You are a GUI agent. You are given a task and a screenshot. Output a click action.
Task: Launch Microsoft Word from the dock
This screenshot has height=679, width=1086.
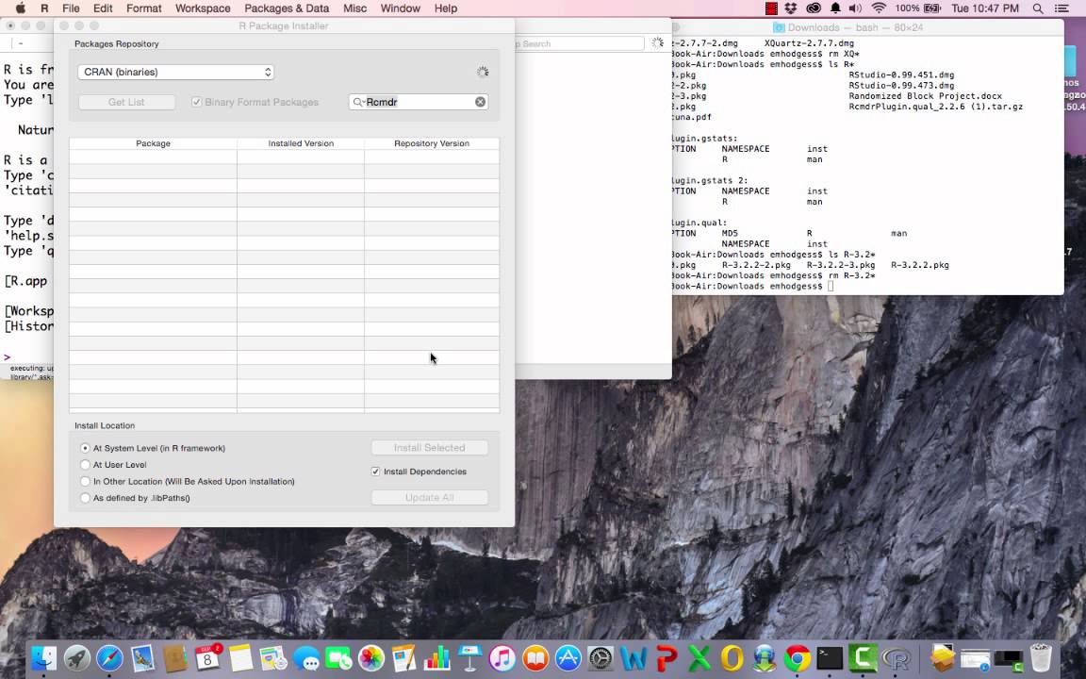click(633, 658)
